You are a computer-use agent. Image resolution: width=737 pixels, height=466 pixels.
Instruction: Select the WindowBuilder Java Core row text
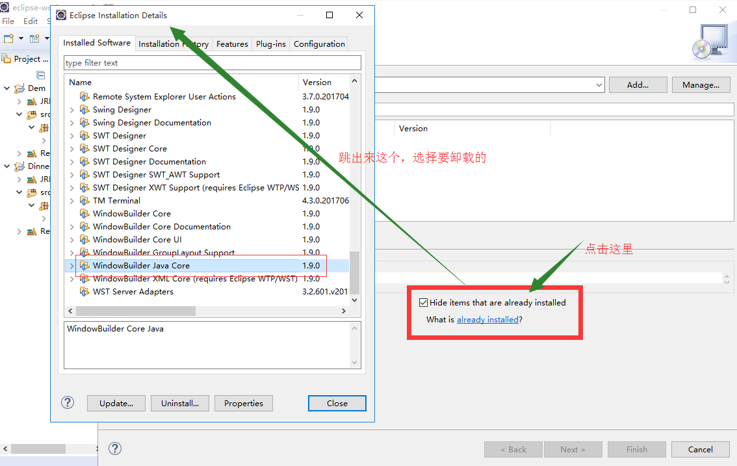coord(141,266)
